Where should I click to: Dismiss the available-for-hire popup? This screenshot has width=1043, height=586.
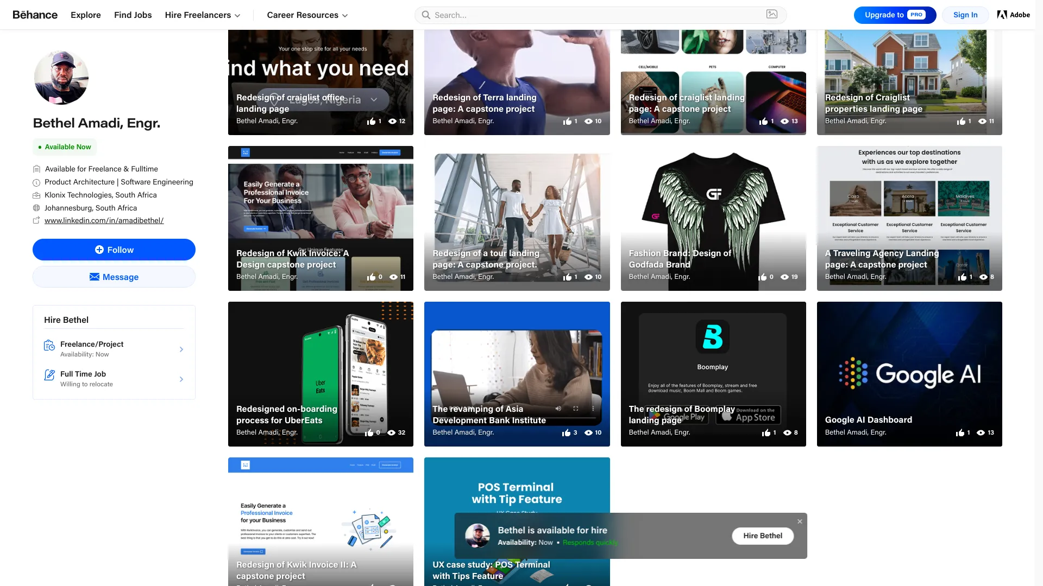tap(800, 521)
